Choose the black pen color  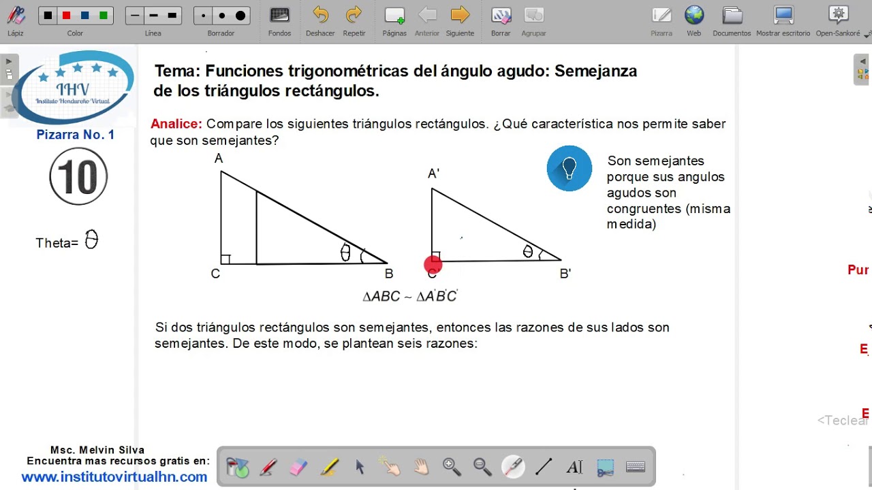point(48,16)
